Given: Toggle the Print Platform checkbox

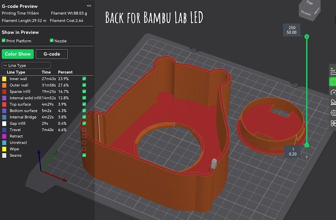Looking at the screenshot, I should [4, 41].
